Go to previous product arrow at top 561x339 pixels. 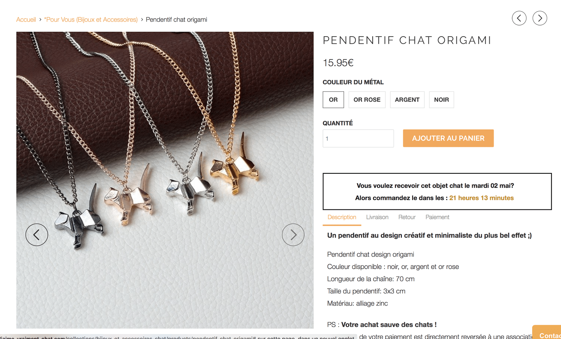[519, 18]
